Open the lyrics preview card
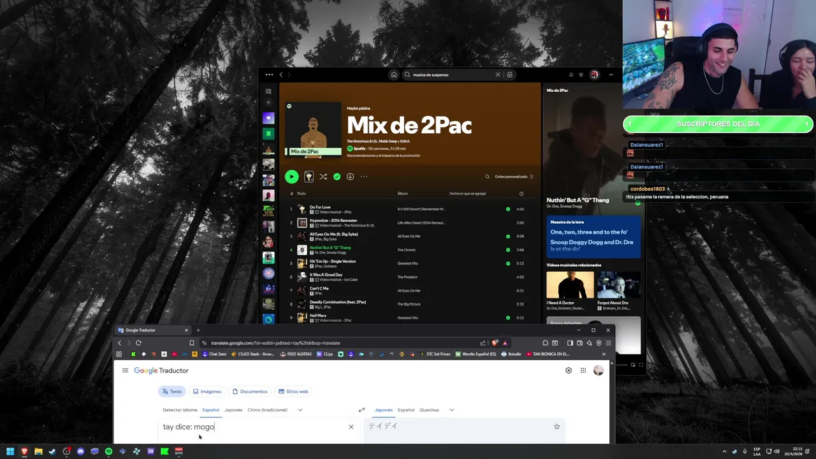The image size is (816, 459). [594, 237]
